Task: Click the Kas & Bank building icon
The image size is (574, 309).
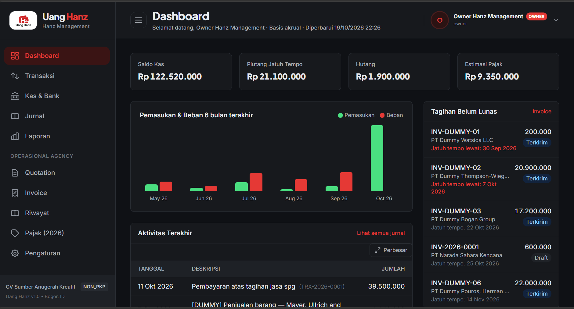Action: (15, 96)
